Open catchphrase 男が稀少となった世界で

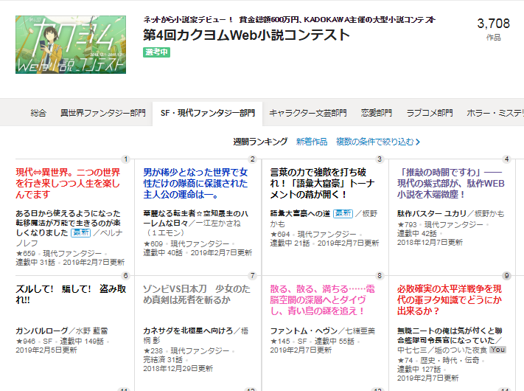click(x=195, y=183)
